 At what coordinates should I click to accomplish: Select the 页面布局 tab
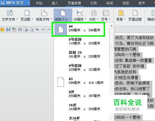(x=74, y=3)
